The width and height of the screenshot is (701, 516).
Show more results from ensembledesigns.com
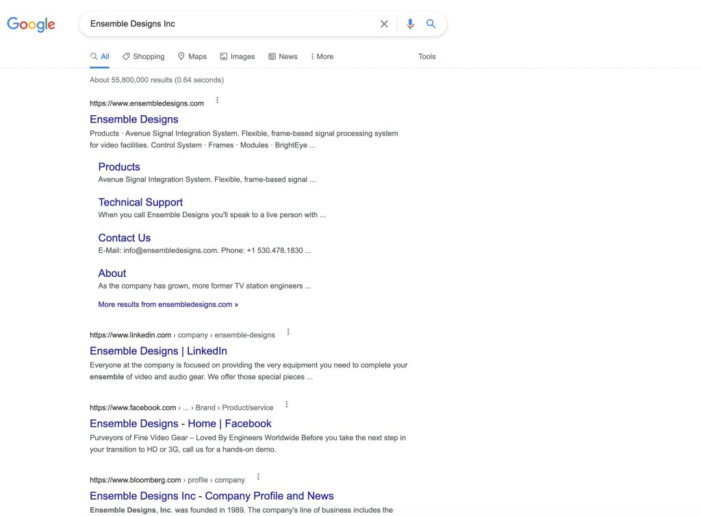pos(168,304)
